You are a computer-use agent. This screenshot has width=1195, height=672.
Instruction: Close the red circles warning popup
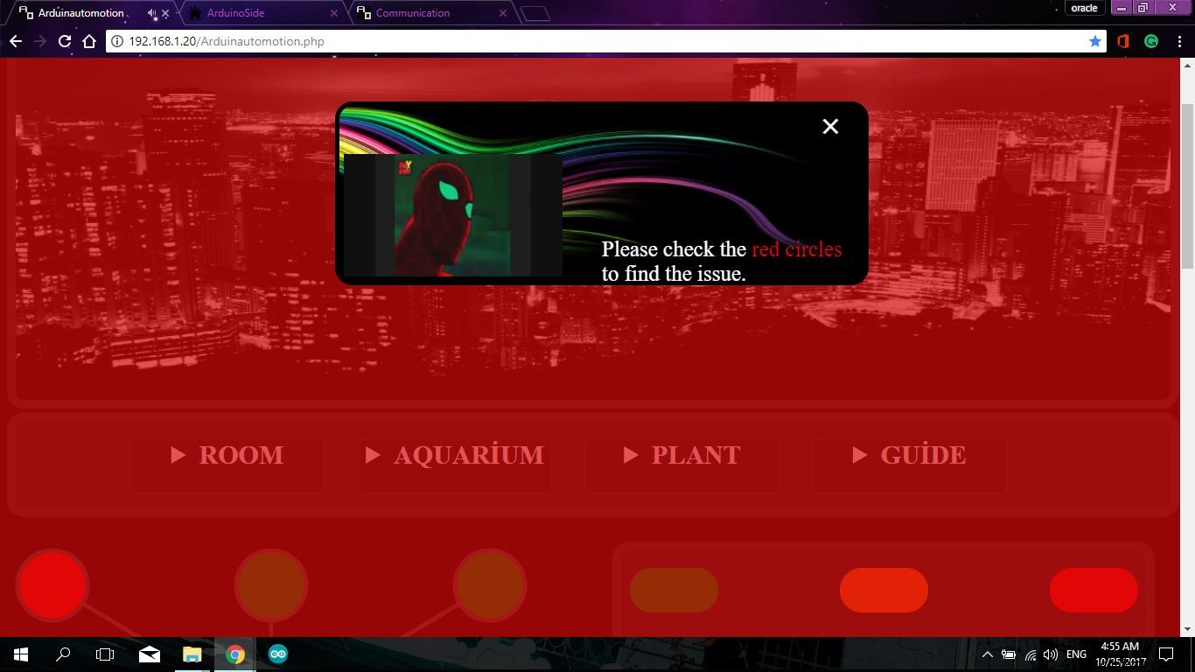pyautogui.click(x=830, y=127)
